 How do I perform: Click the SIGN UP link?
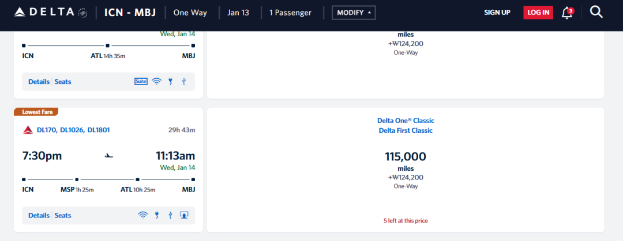click(497, 13)
